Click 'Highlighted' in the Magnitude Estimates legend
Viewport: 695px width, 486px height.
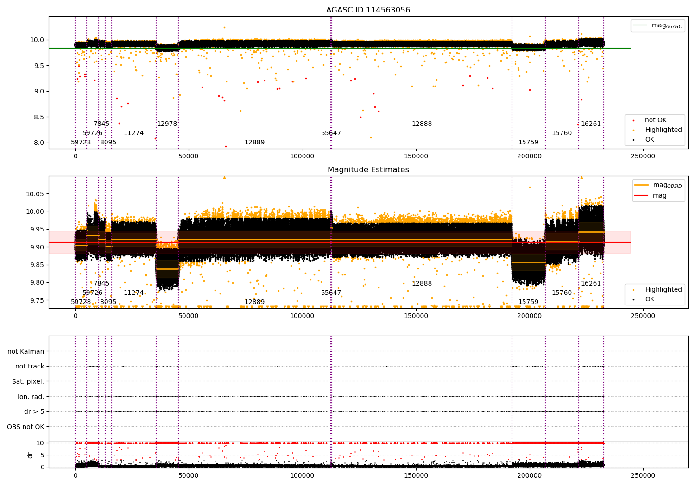(x=663, y=290)
